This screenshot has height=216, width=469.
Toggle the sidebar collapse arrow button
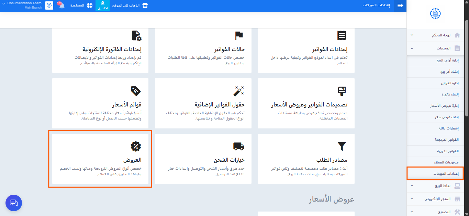tap(400, 5)
